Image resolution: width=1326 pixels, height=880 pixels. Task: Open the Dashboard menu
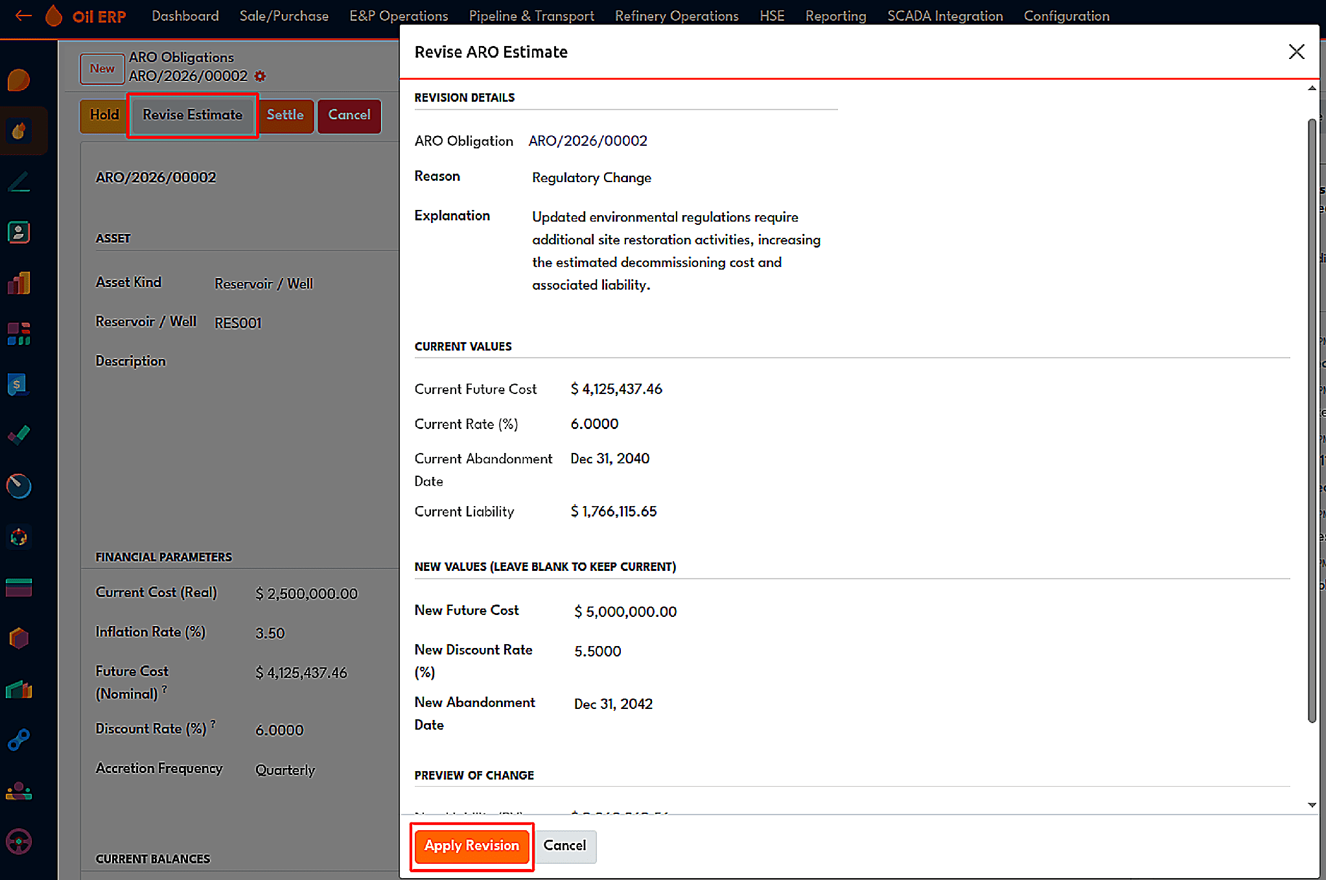point(185,16)
